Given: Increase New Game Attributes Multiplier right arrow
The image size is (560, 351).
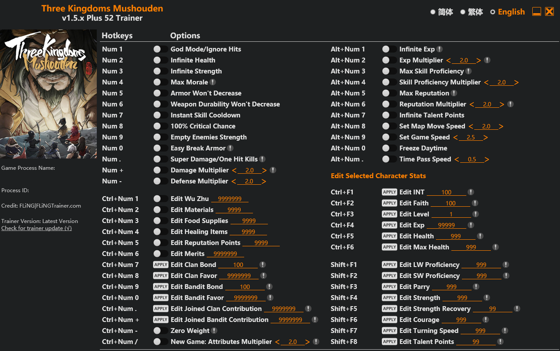Looking at the screenshot, I should point(307,342).
